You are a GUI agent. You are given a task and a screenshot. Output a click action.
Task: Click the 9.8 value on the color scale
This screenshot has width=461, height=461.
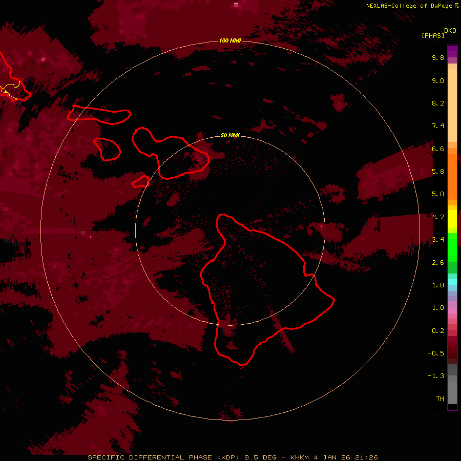pyautogui.click(x=438, y=57)
